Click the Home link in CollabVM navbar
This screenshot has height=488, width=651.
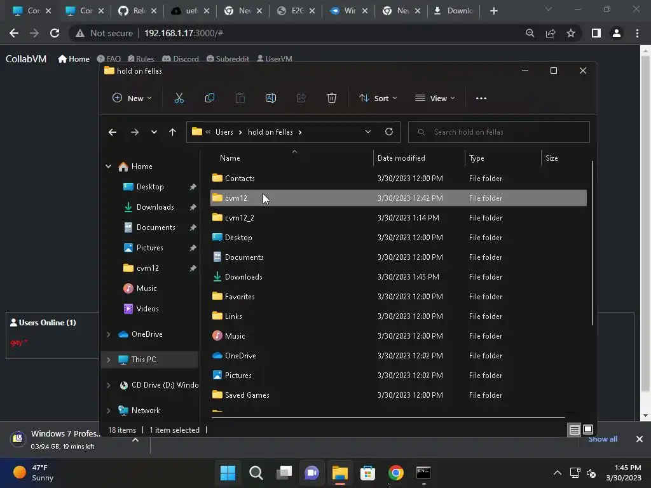point(74,59)
